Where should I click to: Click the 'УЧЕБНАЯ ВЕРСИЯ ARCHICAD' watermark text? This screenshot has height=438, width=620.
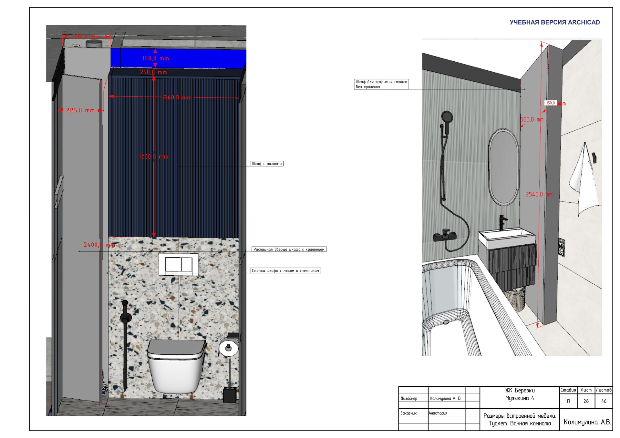(x=554, y=22)
